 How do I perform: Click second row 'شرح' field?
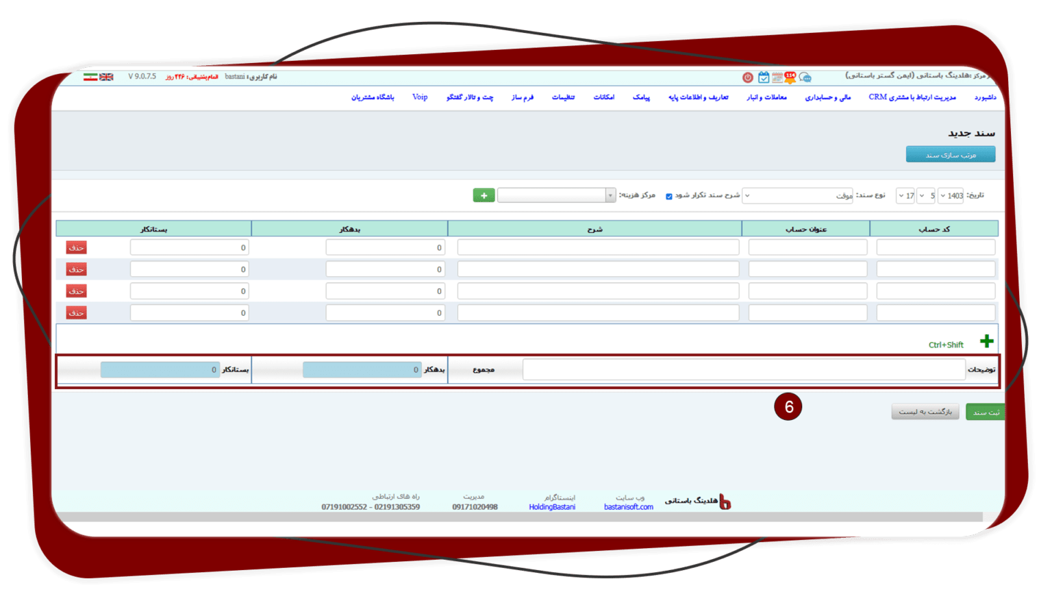pyautogui.click(x=598, y=269)
